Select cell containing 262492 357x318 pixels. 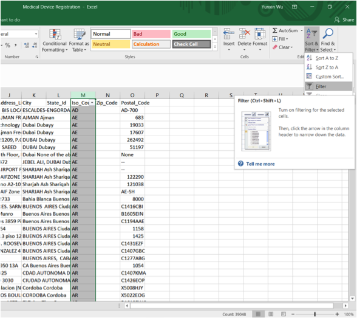tap(132, 140)
